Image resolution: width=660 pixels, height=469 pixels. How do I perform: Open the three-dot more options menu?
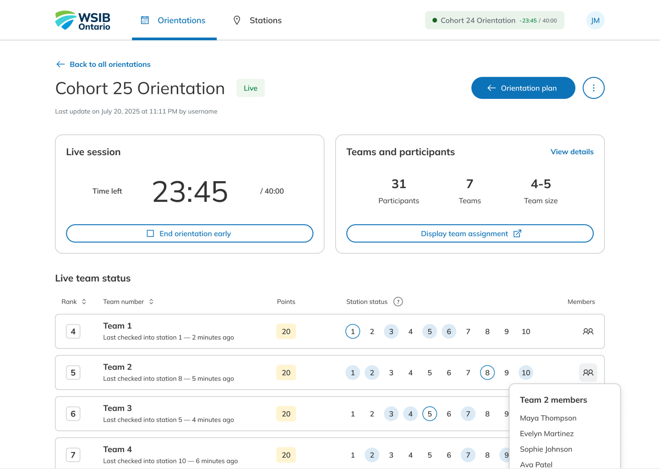click(x=593, y=88)
